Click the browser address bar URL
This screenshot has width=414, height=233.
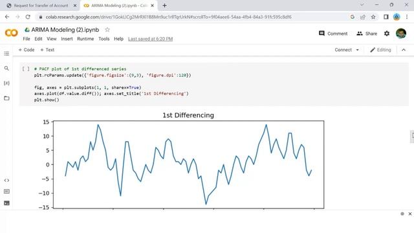pyautogui.click(x=168, y=17)
